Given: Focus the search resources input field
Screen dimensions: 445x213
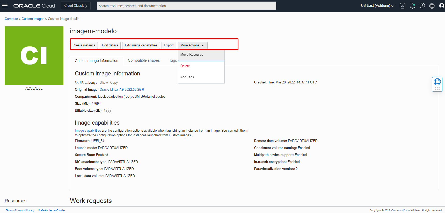Looking at the screenshot, I should (x=186, y=6).
